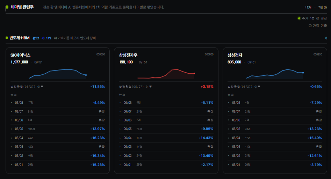The width and height of the screenshot is (331, 179).
Task: Click the +3.18% change on 삼성전자우
Action: point(207,87)
